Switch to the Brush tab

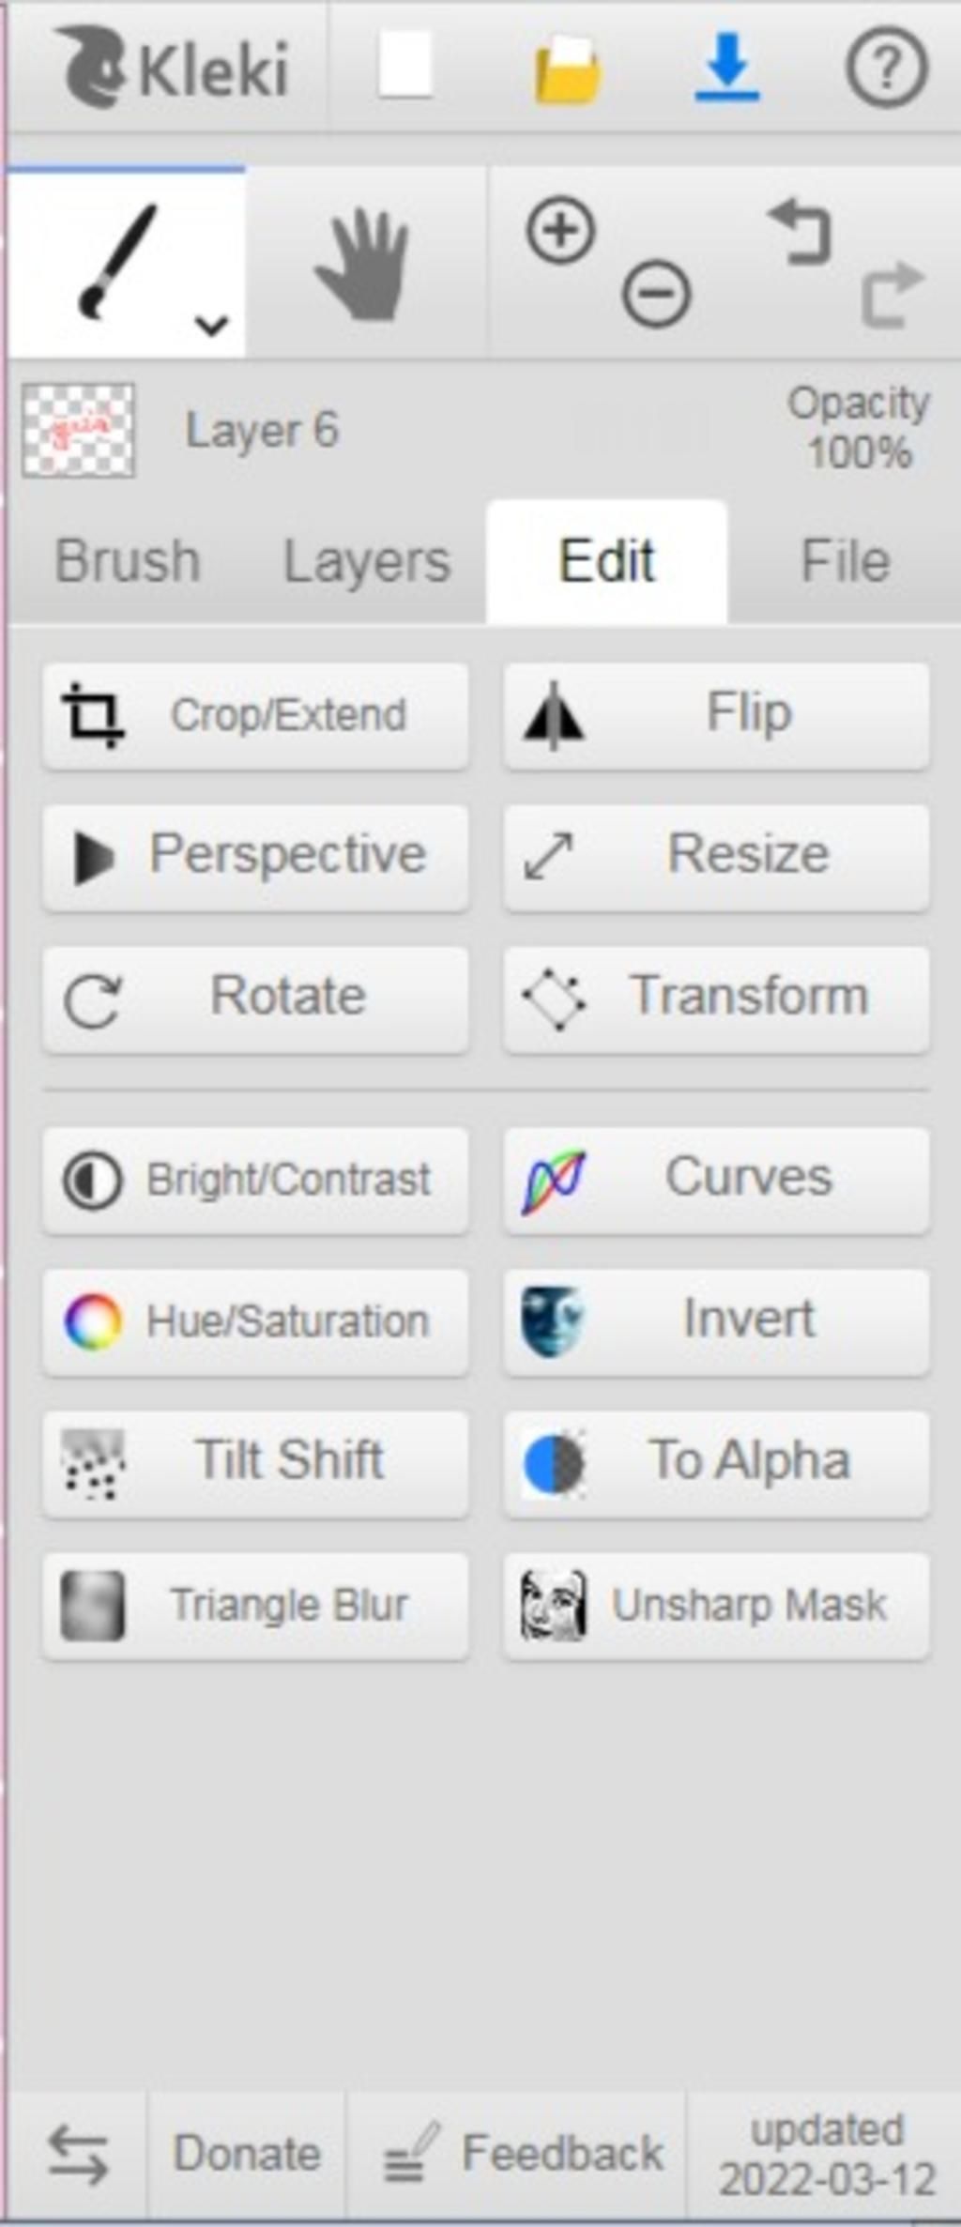[x=128, y=561]
